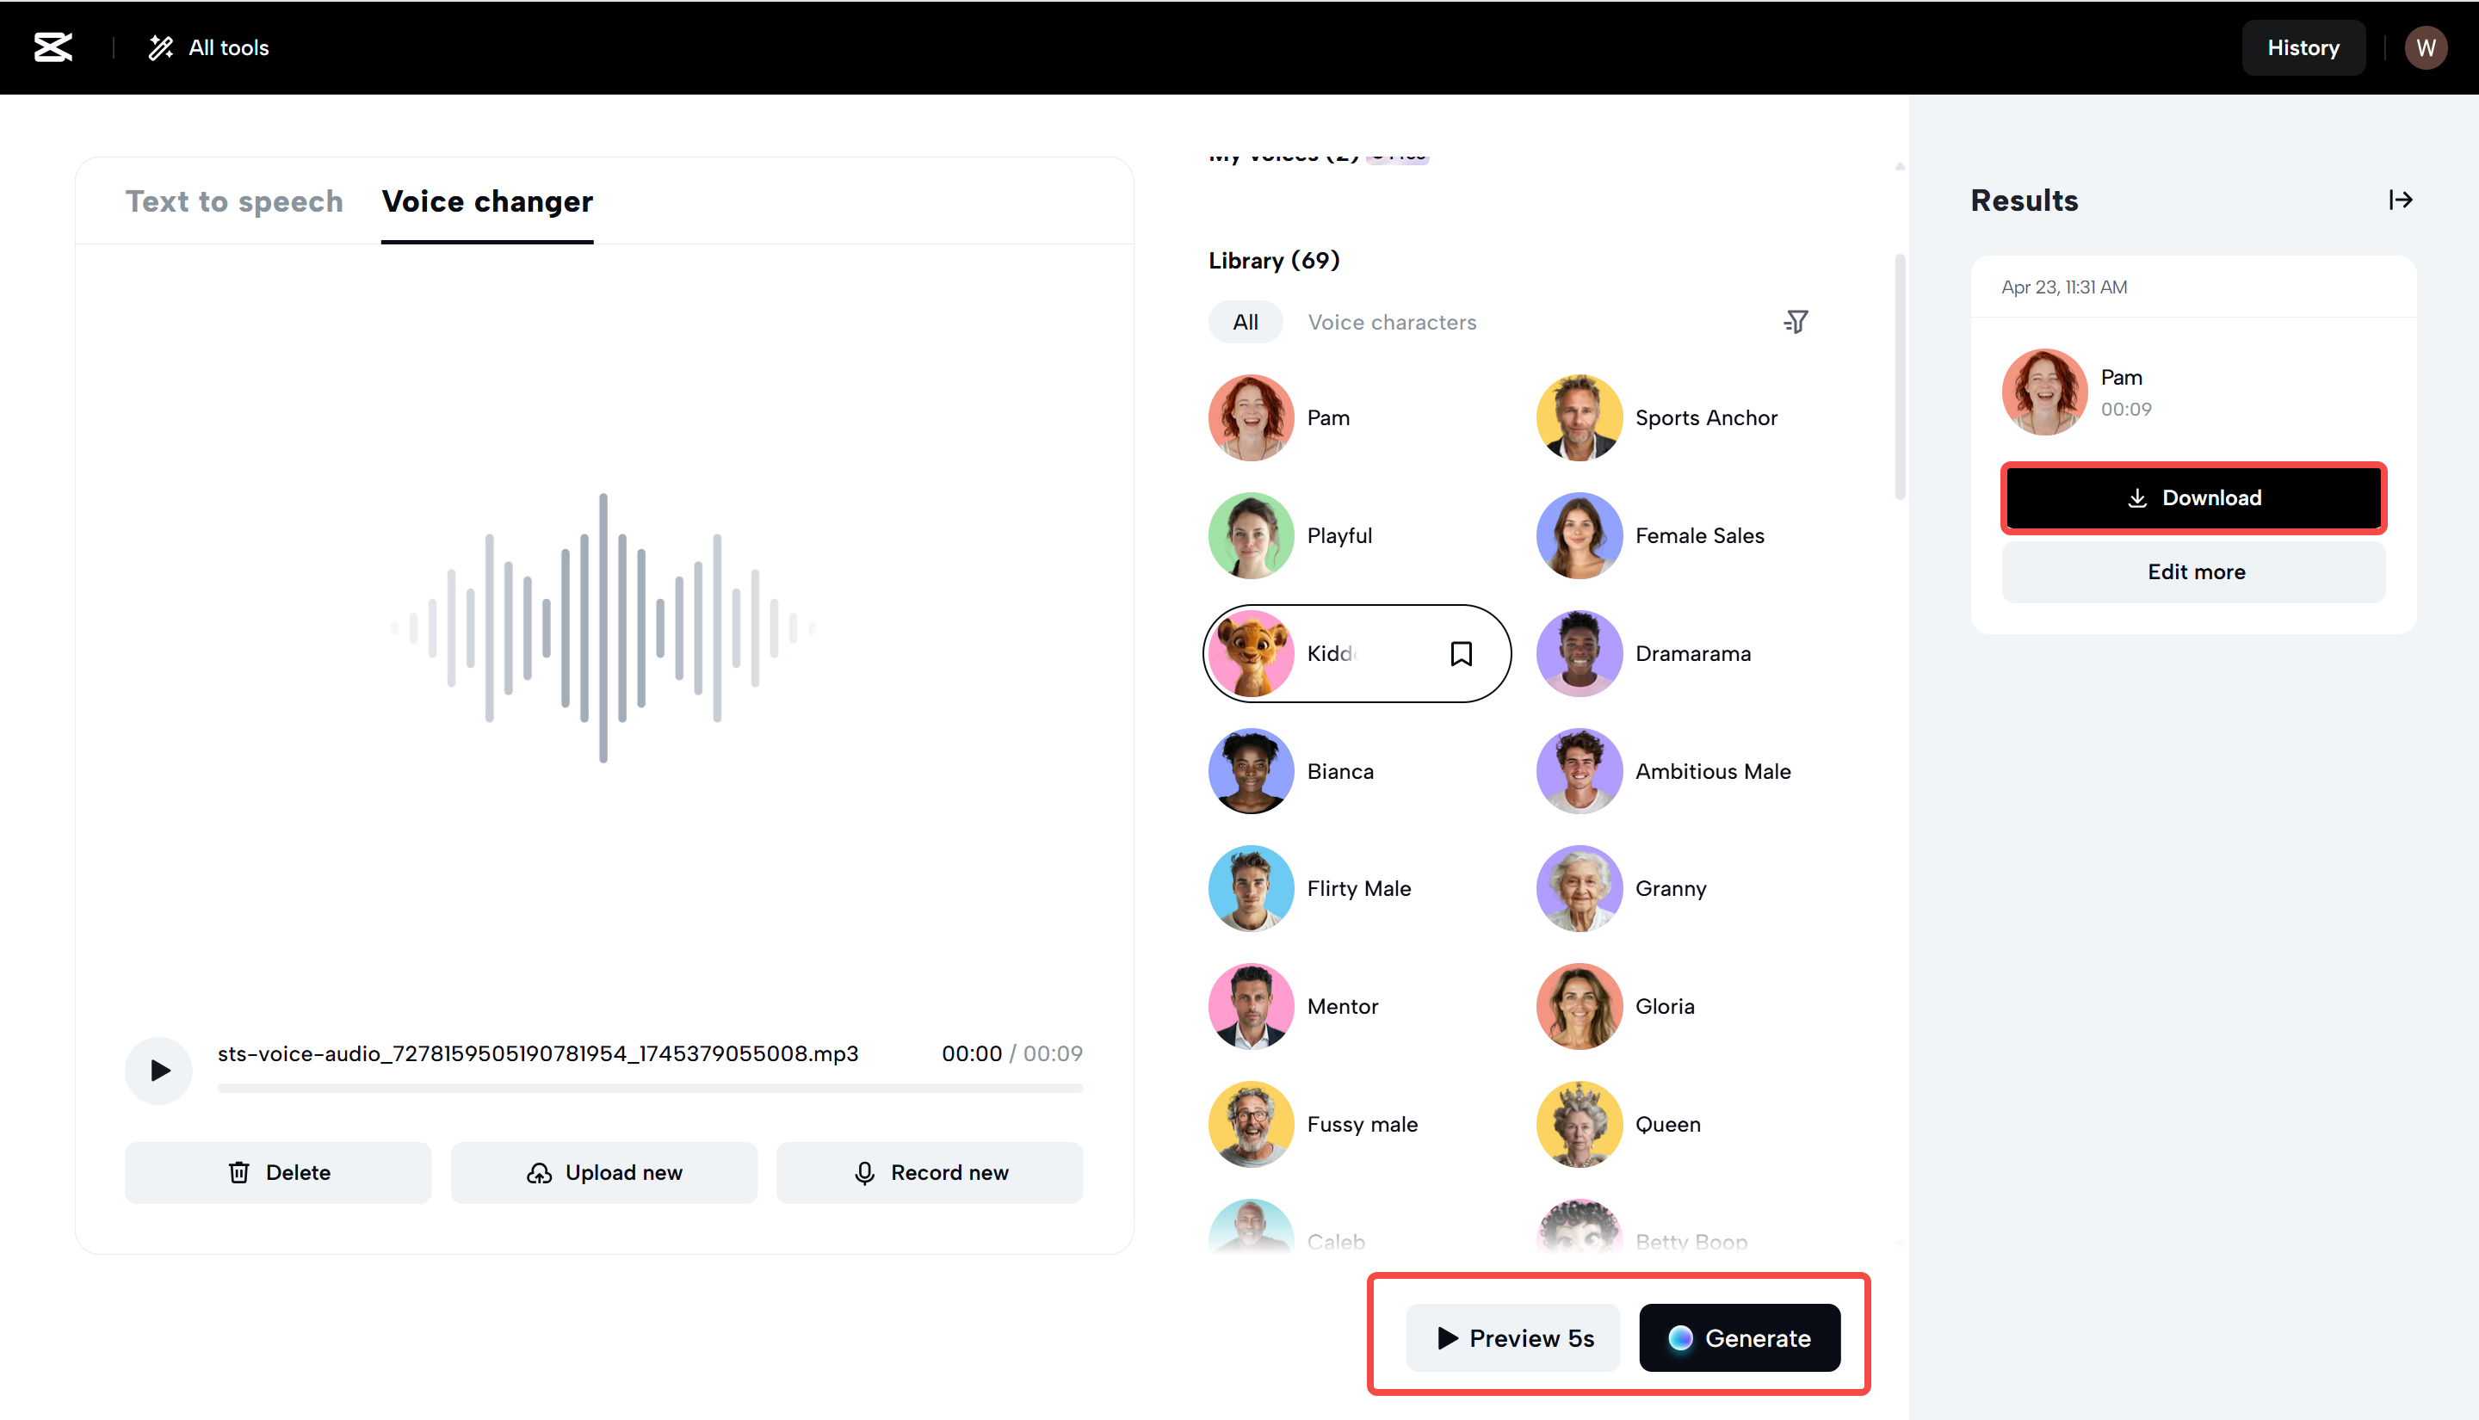Select the Sports Anchor voice avatar
The height and width of the screenshot is (1420, 2479).
coord(1578,417)
